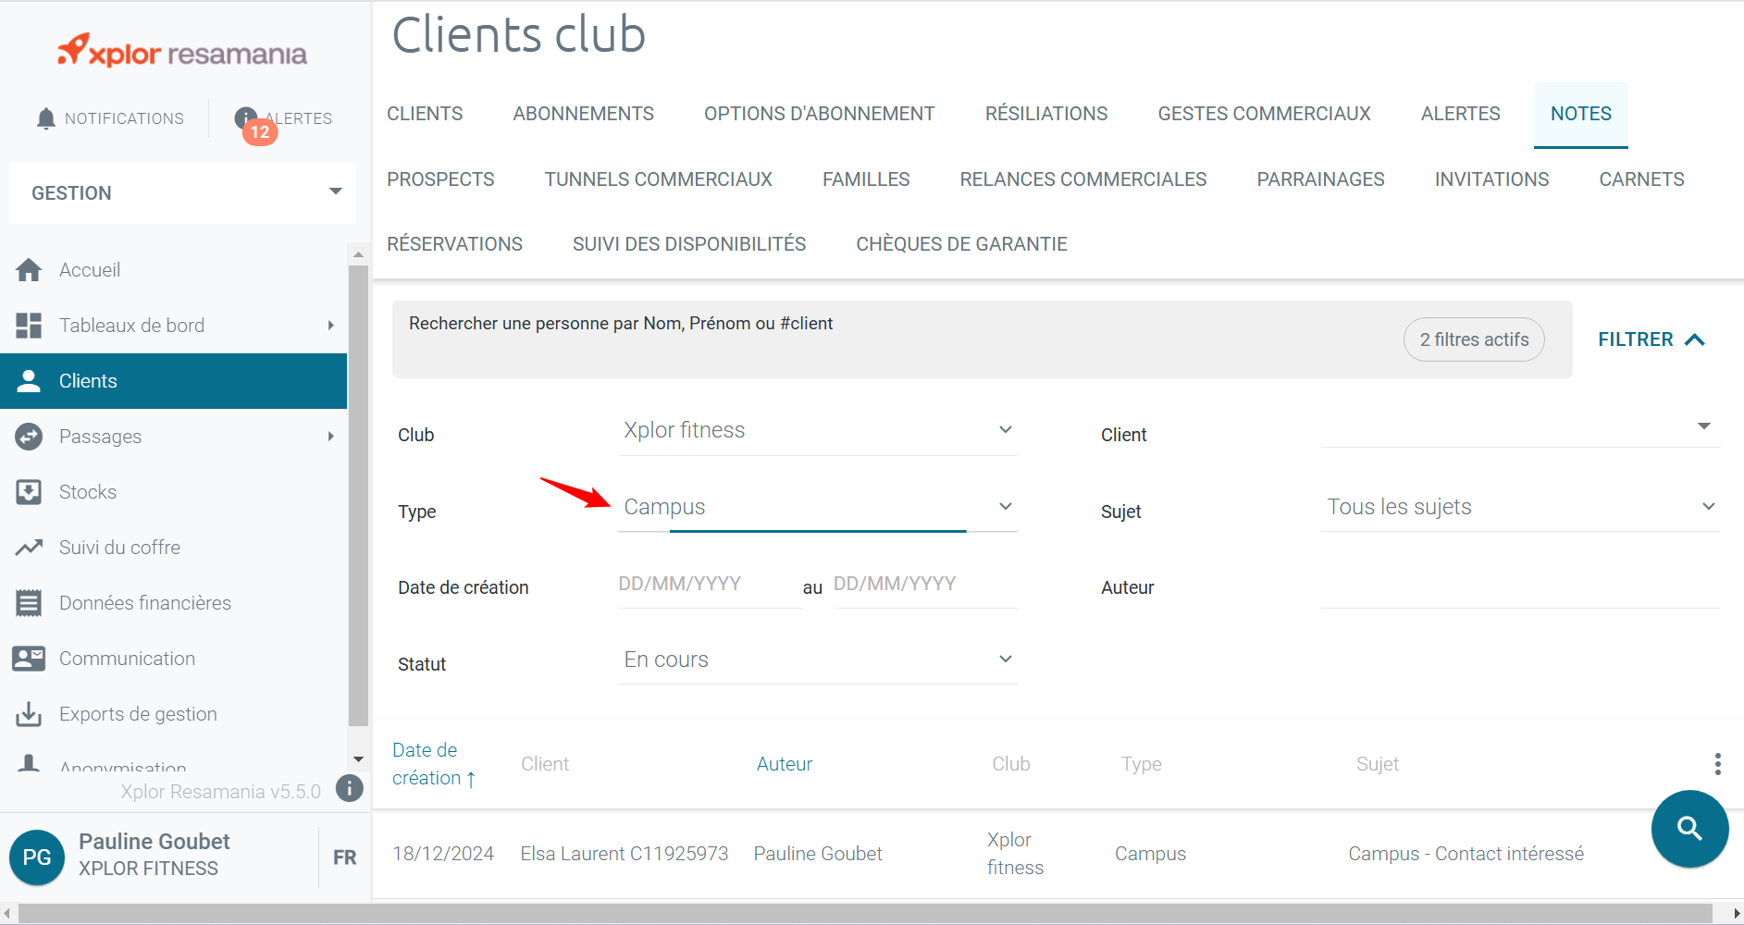Open the Stocks icon in sidebar
This screenshot has width=1744, height=925.
point(29,492)
